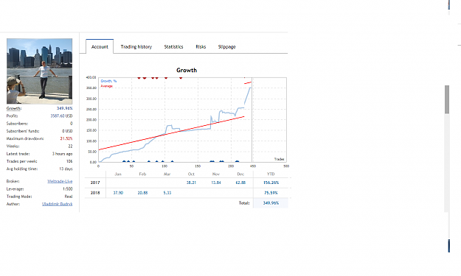Open author Uladzimir Budnik's profile link

pyautogui.click(x=57, y=204)
